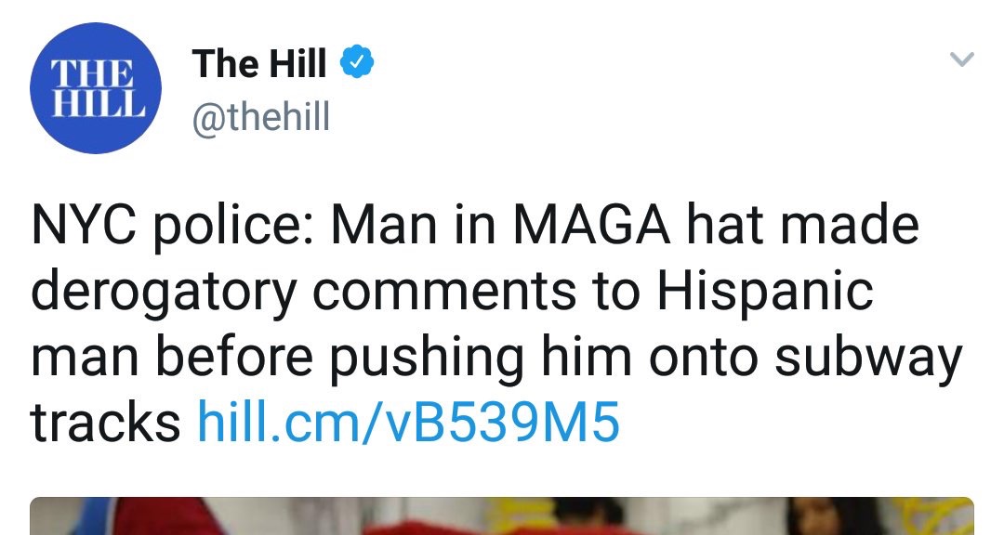Visit the @thehill handle
The height and width of the screenshot is (535, 1004).
tap(260, 118)
